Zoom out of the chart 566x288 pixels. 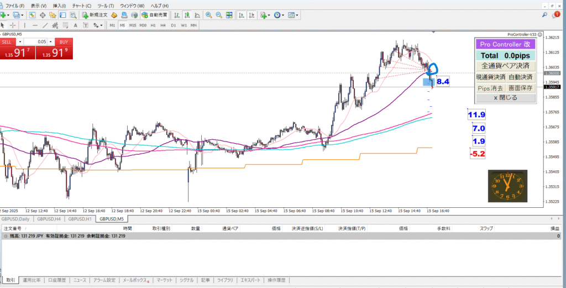coord(220,15)
